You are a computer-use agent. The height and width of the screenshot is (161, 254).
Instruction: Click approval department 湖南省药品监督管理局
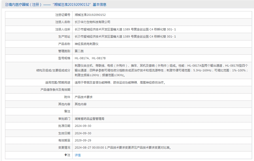tap(89, 119)
